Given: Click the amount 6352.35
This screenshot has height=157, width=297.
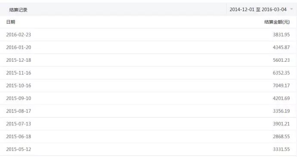Looking at the screenshot, I should (x=281, y=73).
